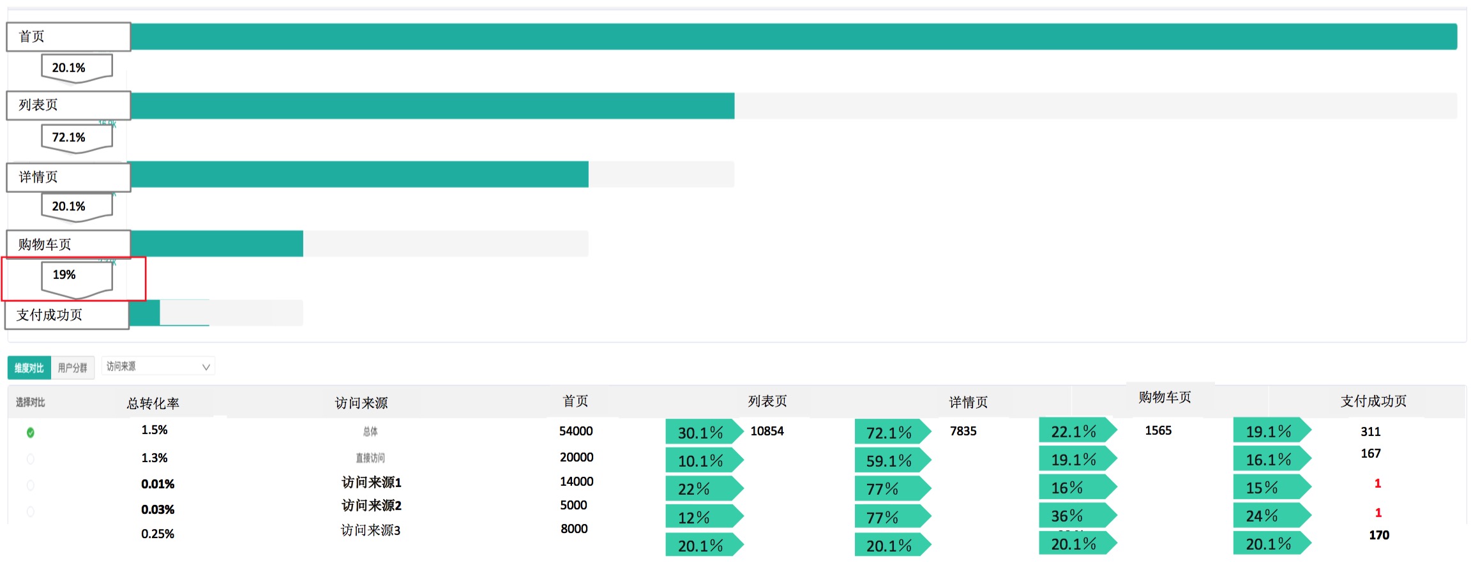Viewport: 1471px width, 572px height.
Task: Click the 首页 funnel step label
Action: pyautogui.click(x=68, y=37)
